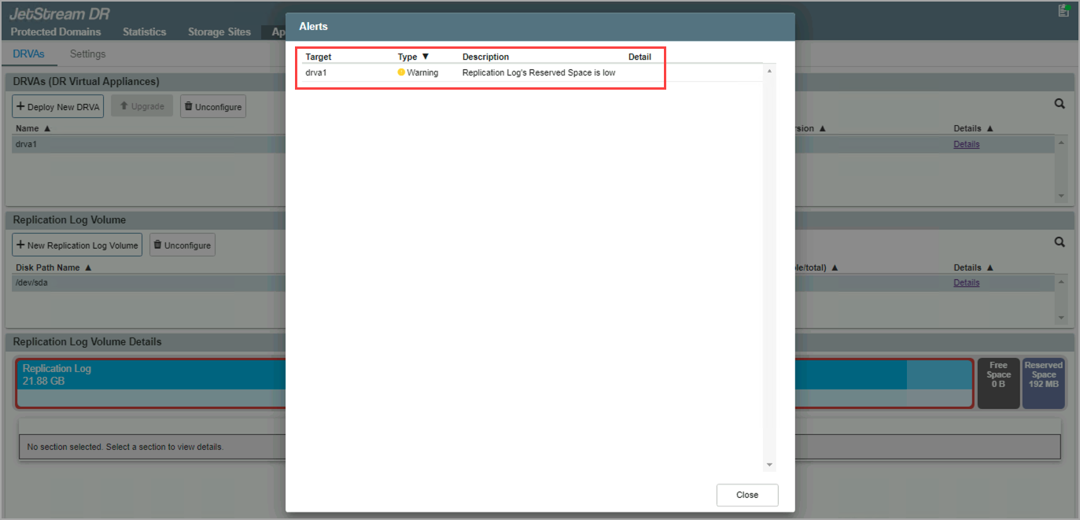
Task: Open the Storage Sites tab
Action: point(219,32)
